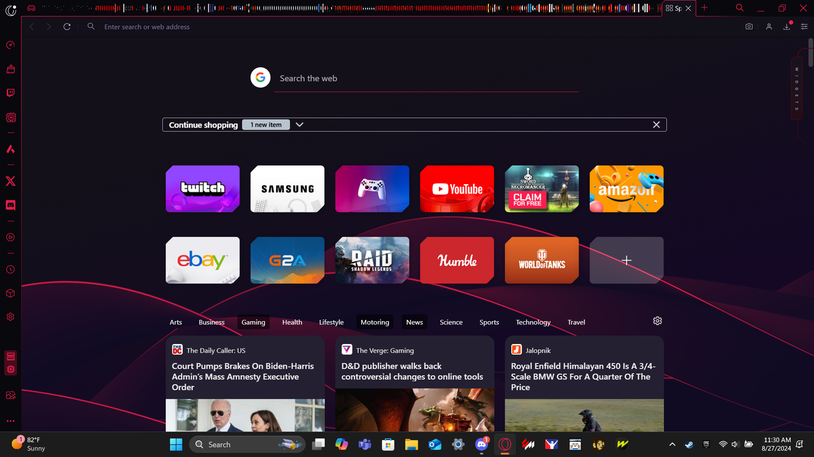Expand the Widgets panel on the right edge
The width and height of the screenshot is (814, 457).
796,89
